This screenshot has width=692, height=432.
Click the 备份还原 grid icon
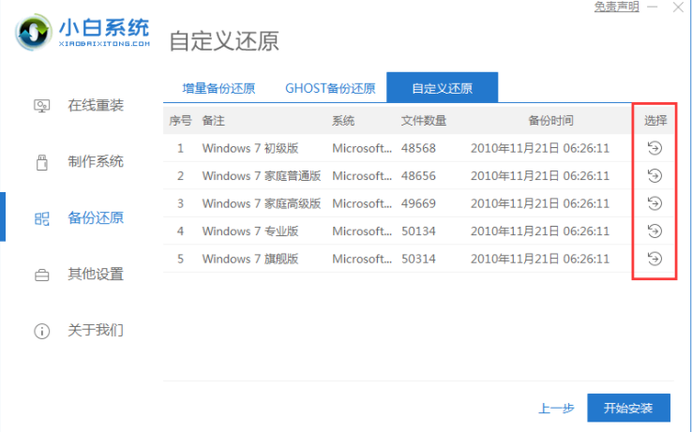[42, 218]
